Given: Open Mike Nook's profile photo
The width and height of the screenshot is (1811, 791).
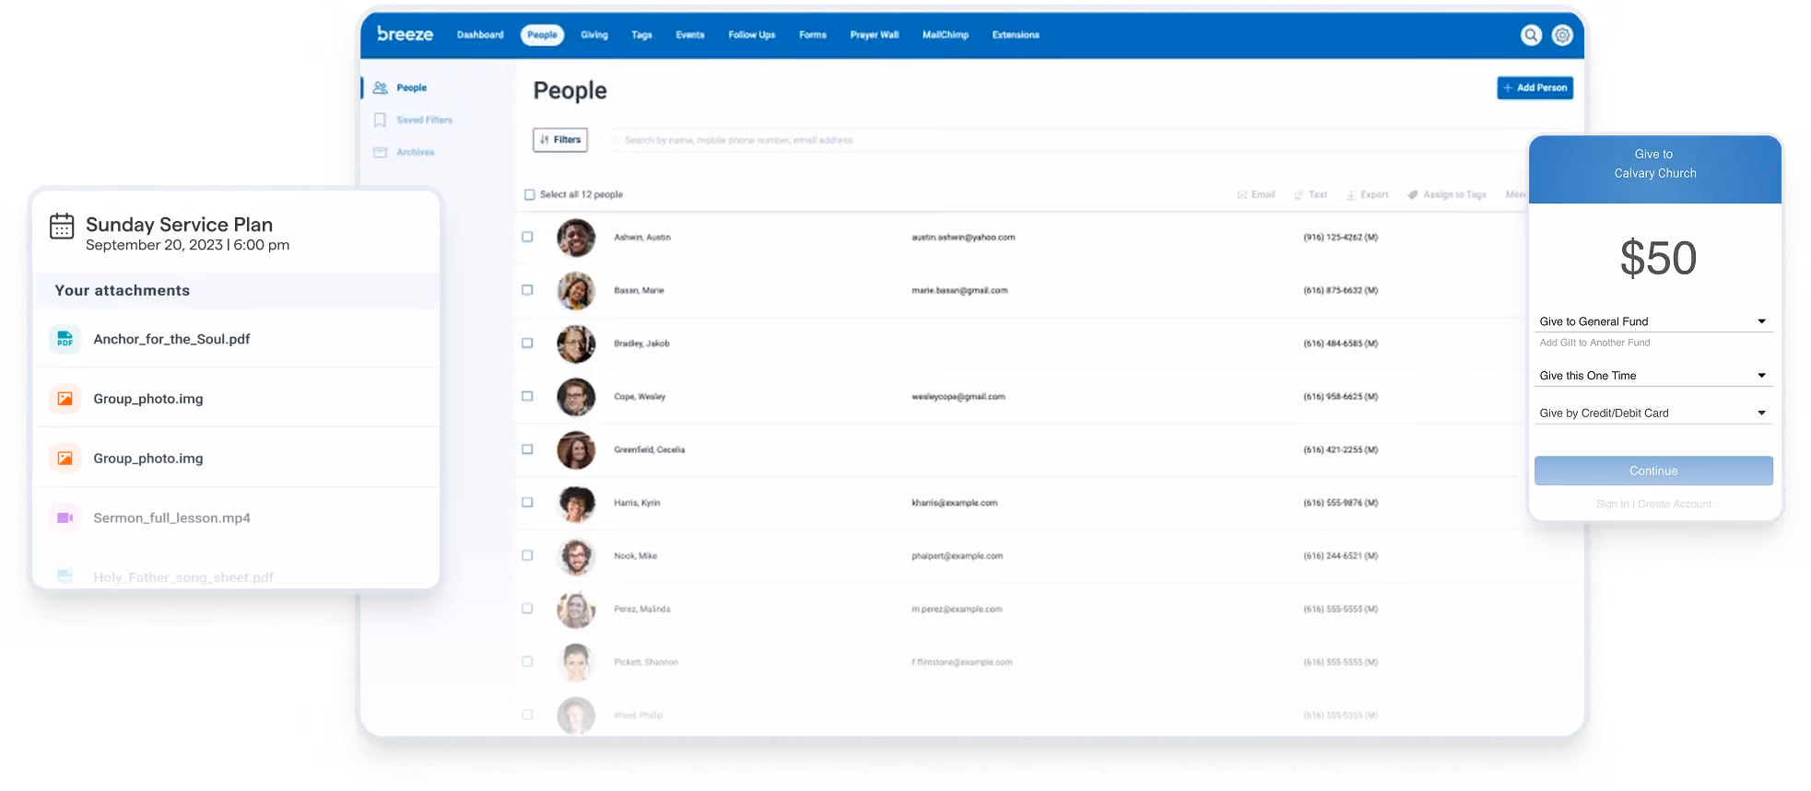Looking at the screenshot, I should pos(576,556).
